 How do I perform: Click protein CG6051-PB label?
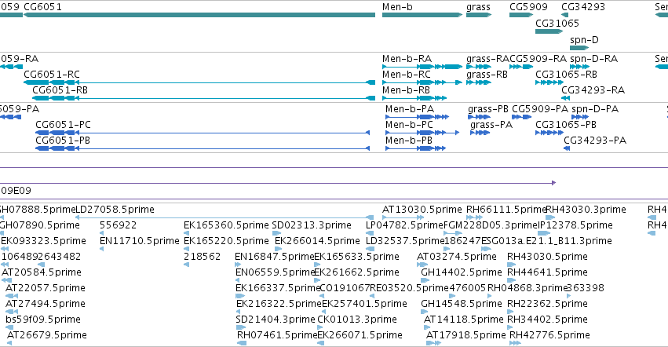coord(63,141)
